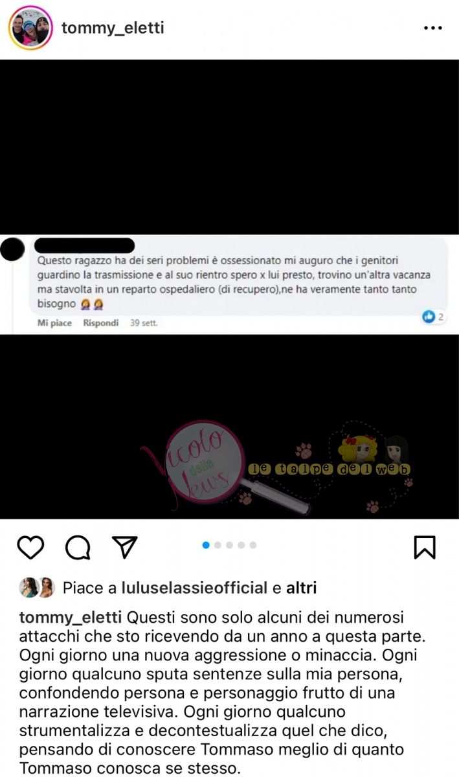Image resolution: width=459 pixels, height=777 pixels.
Task: Open the three-dot post options menu
Action: pos(432,28)
